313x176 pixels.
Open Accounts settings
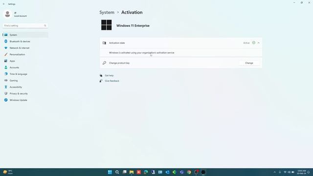(x=25, y=67)
